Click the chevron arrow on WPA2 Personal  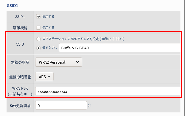pos(77,62)
